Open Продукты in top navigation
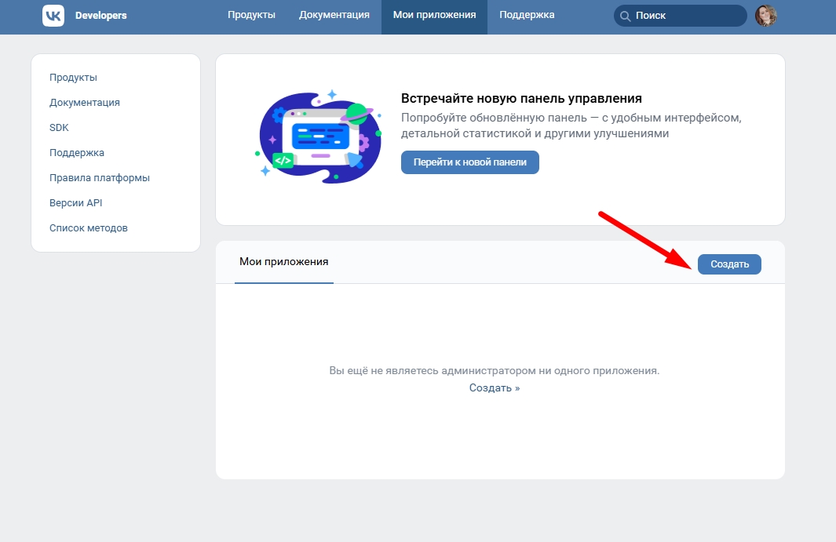 pos(252,15)
